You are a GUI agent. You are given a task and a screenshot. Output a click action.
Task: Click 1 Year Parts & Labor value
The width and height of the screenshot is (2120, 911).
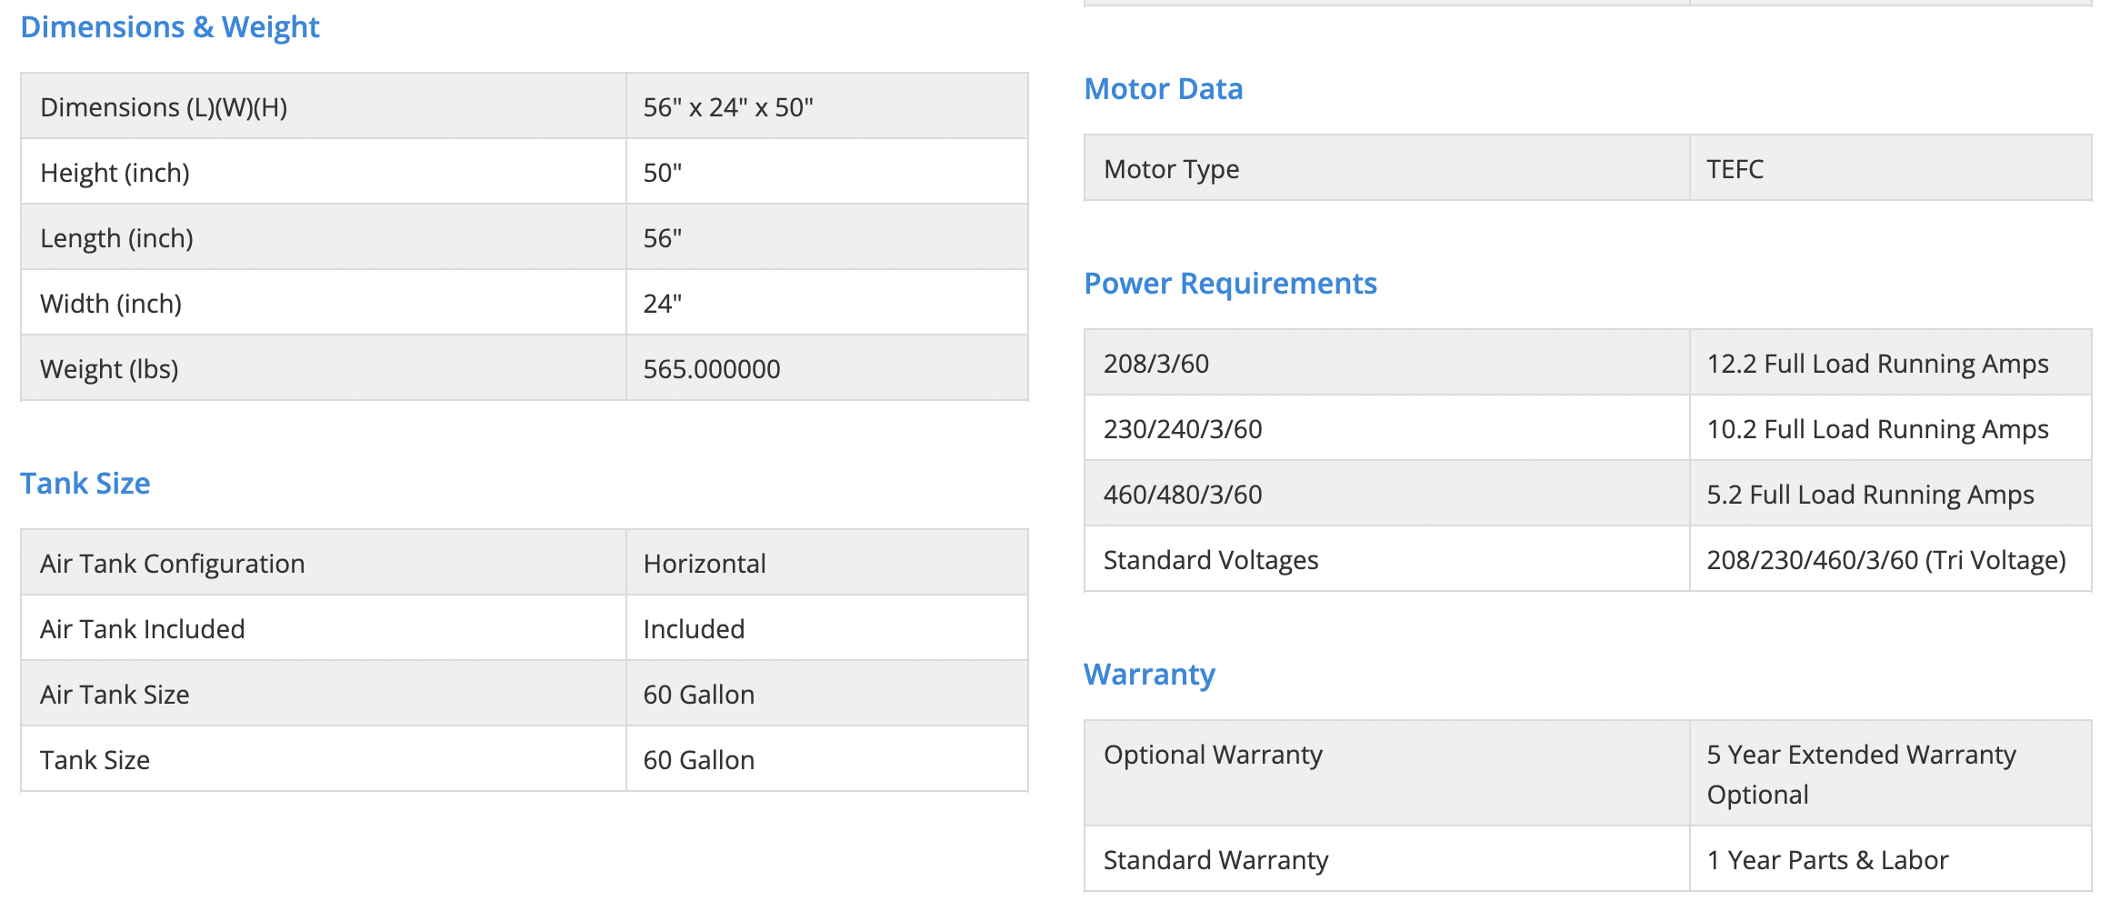(x=1827, y=860)
